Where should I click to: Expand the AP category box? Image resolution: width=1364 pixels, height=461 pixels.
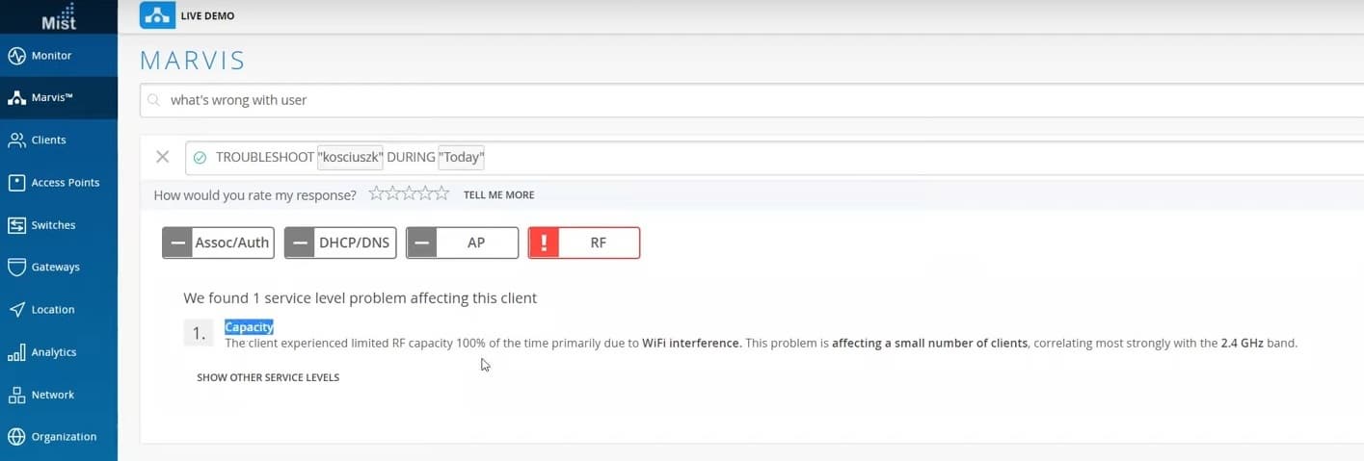pyautogui.click(x=462, y=243)
